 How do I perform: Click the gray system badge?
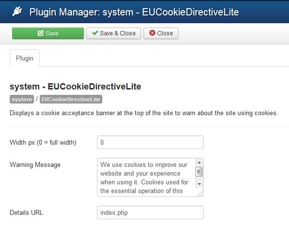(x=22, y=99)
